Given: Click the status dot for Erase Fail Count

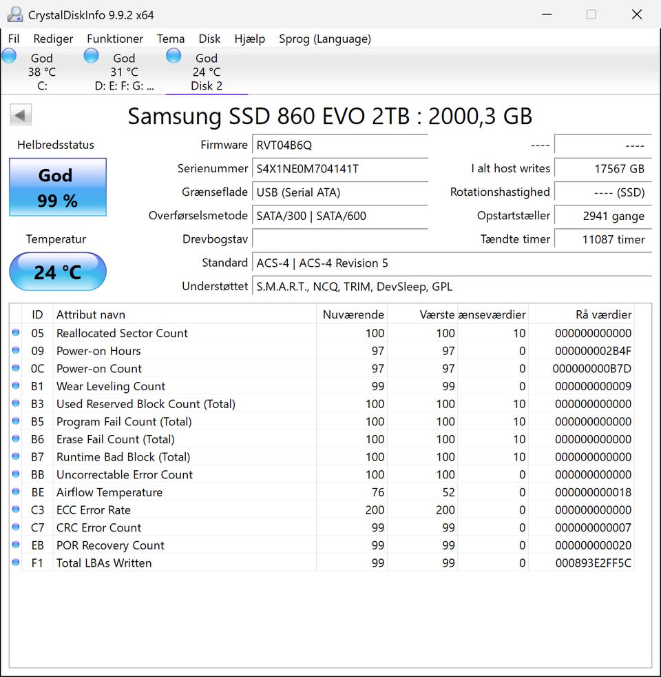Looking at the screenshot, I should (x=16, y=438).
